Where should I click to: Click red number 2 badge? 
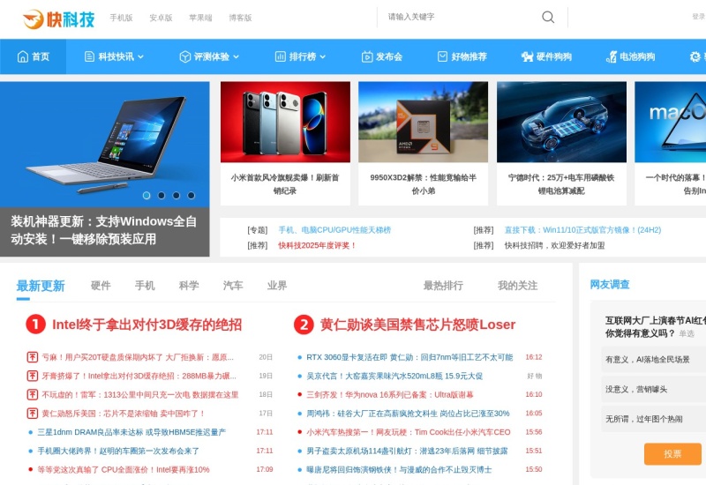point(304,325)
